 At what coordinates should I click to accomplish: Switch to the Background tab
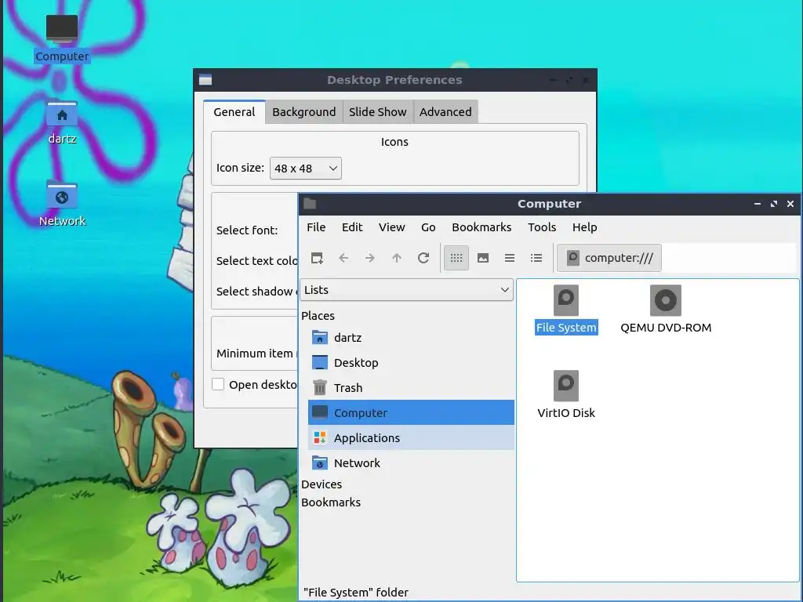304,112
